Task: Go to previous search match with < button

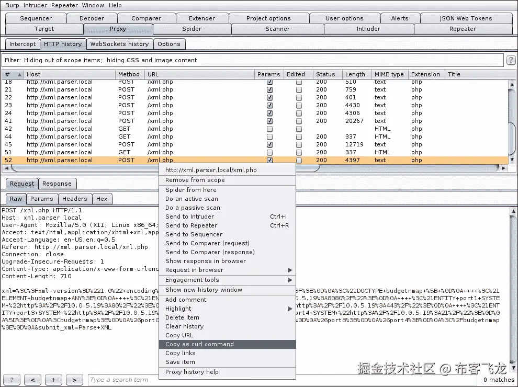Action: point(32,380)
